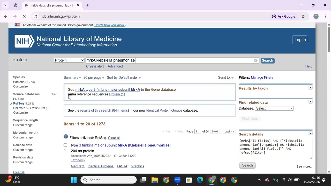Go to the Next results page
This screenshot has width=331, height=186.
pyautogui.click(x=216, y=131)
